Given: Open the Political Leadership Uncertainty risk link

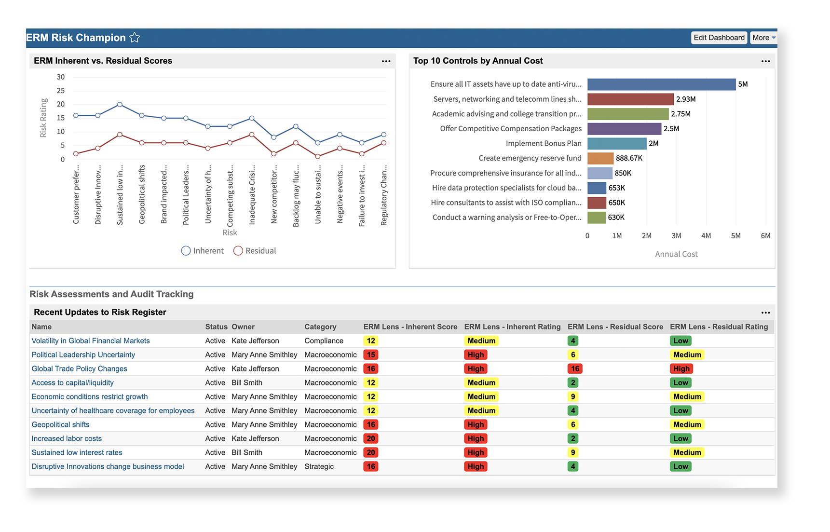Looking at the screenshot, I should click(x=83, y=355).
